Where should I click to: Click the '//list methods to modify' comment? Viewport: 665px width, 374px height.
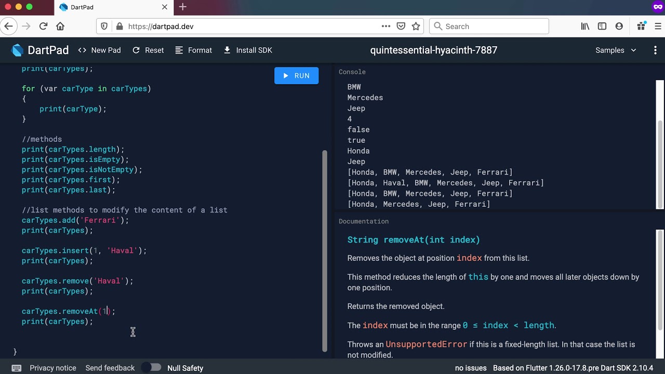(x=125, y=210)
